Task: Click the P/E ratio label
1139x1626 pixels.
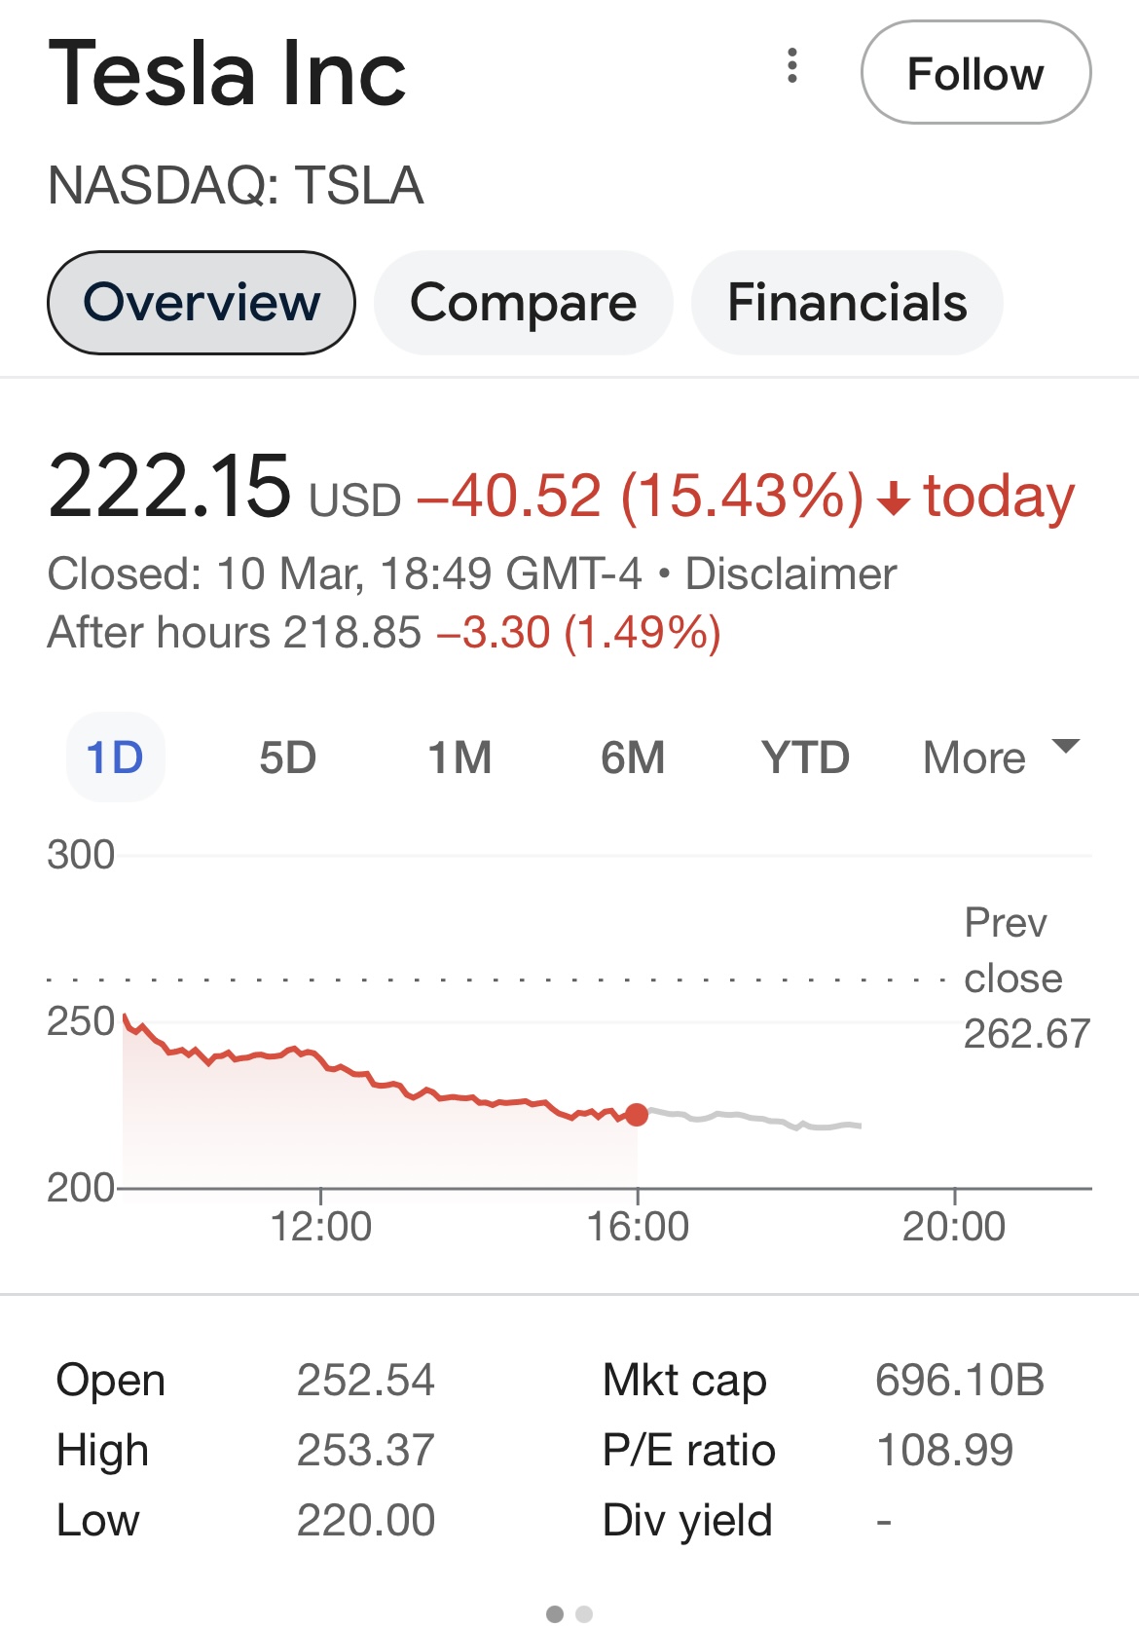Action: pyautogui.click(x=688, y=1451)
